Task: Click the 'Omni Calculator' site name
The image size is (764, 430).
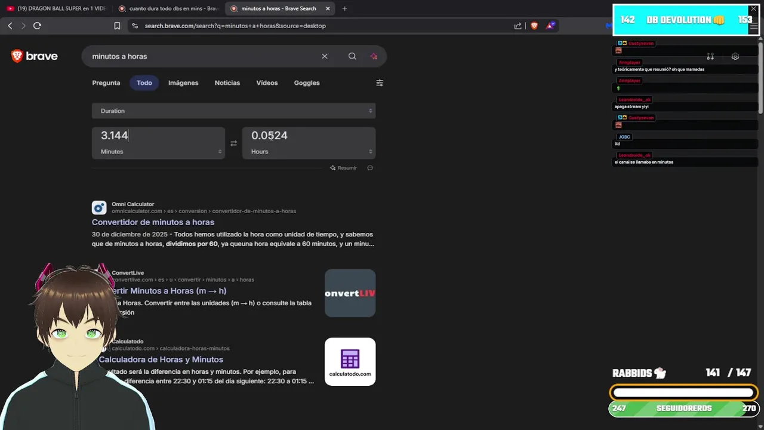Action: 133,204
